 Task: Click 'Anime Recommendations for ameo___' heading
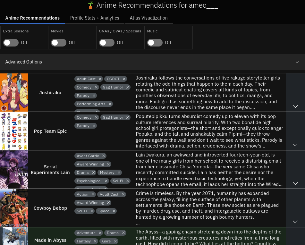pos(157,5)
